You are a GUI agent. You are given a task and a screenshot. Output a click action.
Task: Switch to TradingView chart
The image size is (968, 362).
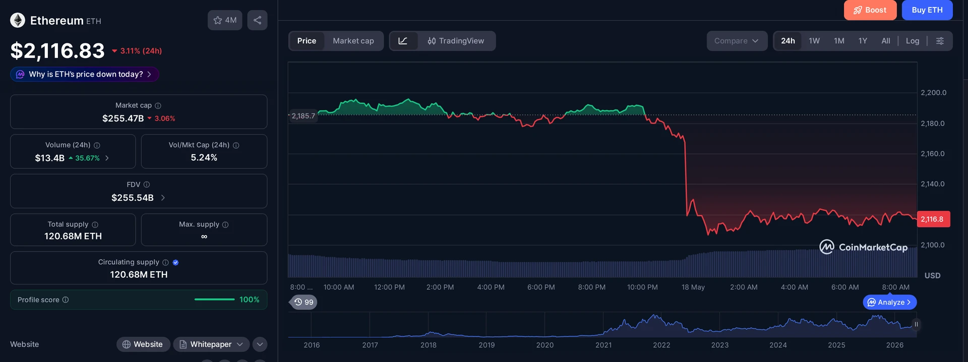456,41
